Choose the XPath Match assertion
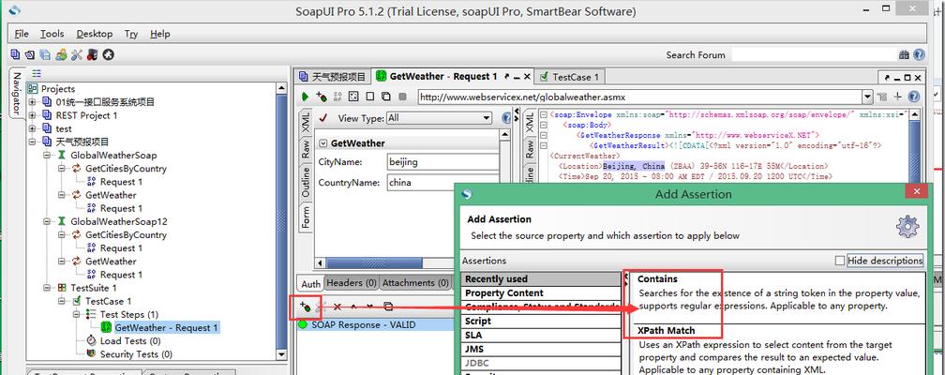 (x=666, y=330)
